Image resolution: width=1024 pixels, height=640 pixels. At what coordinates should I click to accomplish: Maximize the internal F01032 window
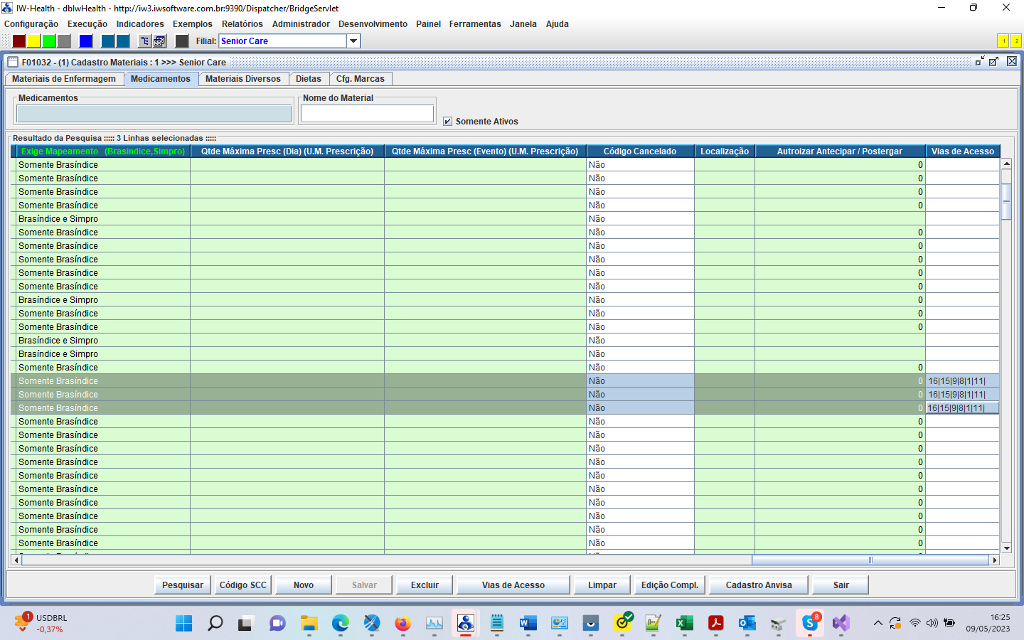tap(994, 62)
